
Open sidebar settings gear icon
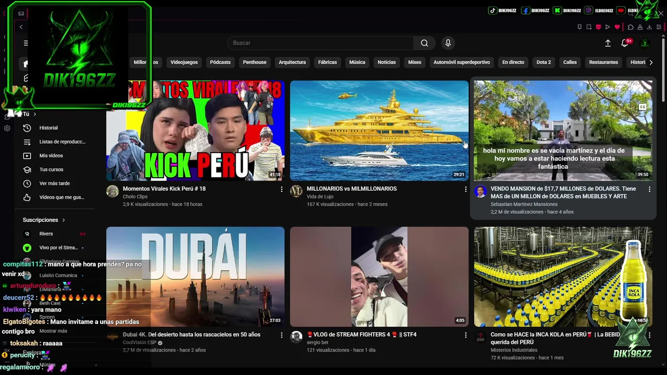(7, 128)
